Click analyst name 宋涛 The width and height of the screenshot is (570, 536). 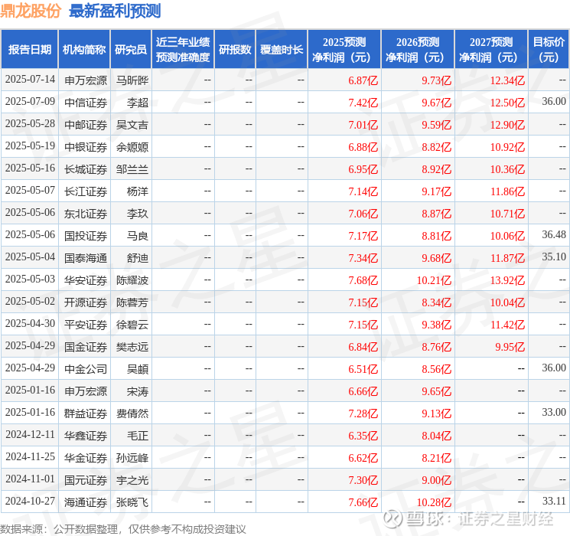point(138,391)
